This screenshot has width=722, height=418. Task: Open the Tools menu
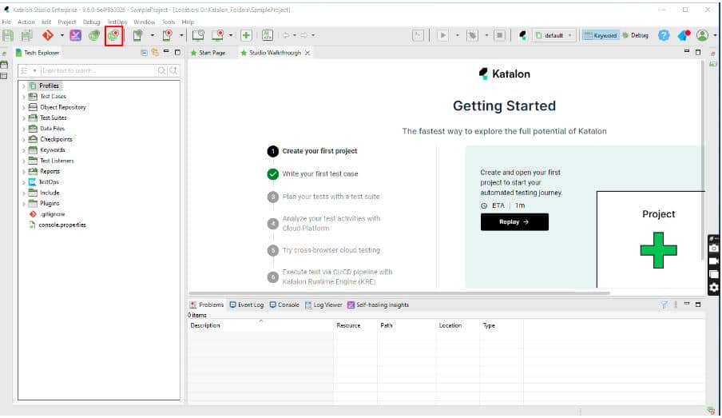(x=169, y=22)
